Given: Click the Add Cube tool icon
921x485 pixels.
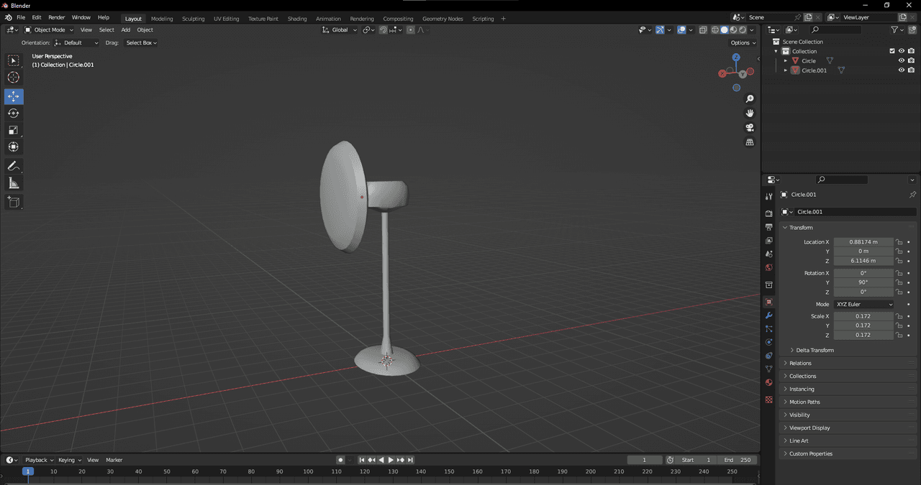Looking at the screenshot, I should (x=14, y=202).
